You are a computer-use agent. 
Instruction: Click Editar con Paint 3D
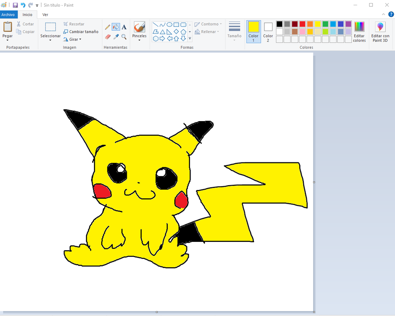click(x=380, y=32)
